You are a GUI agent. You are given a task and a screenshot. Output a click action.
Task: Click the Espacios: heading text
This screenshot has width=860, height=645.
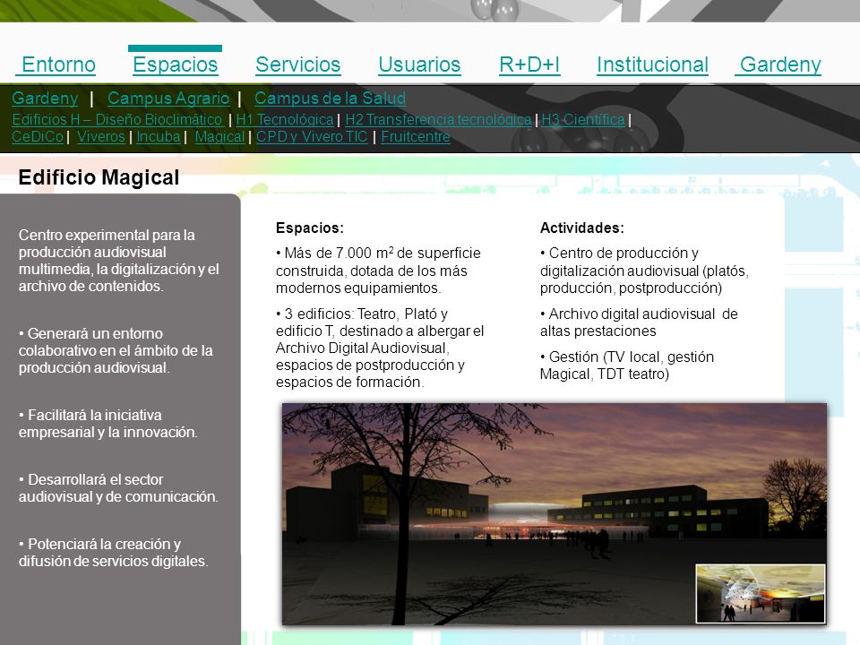click(310, 228)
